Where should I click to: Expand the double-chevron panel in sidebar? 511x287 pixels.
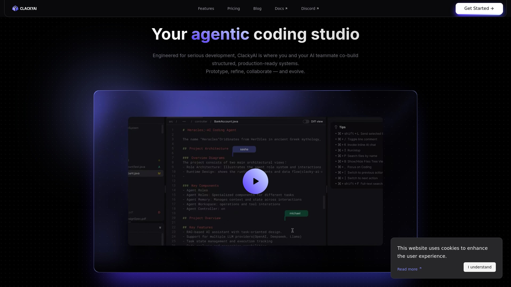(160, 228)
